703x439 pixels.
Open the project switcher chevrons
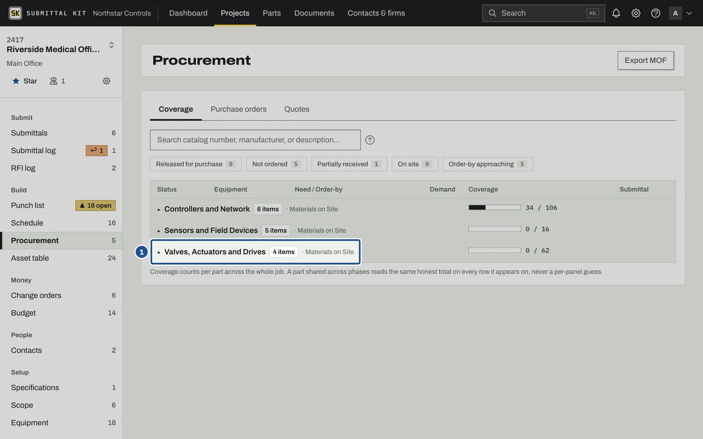click(111, 45)
